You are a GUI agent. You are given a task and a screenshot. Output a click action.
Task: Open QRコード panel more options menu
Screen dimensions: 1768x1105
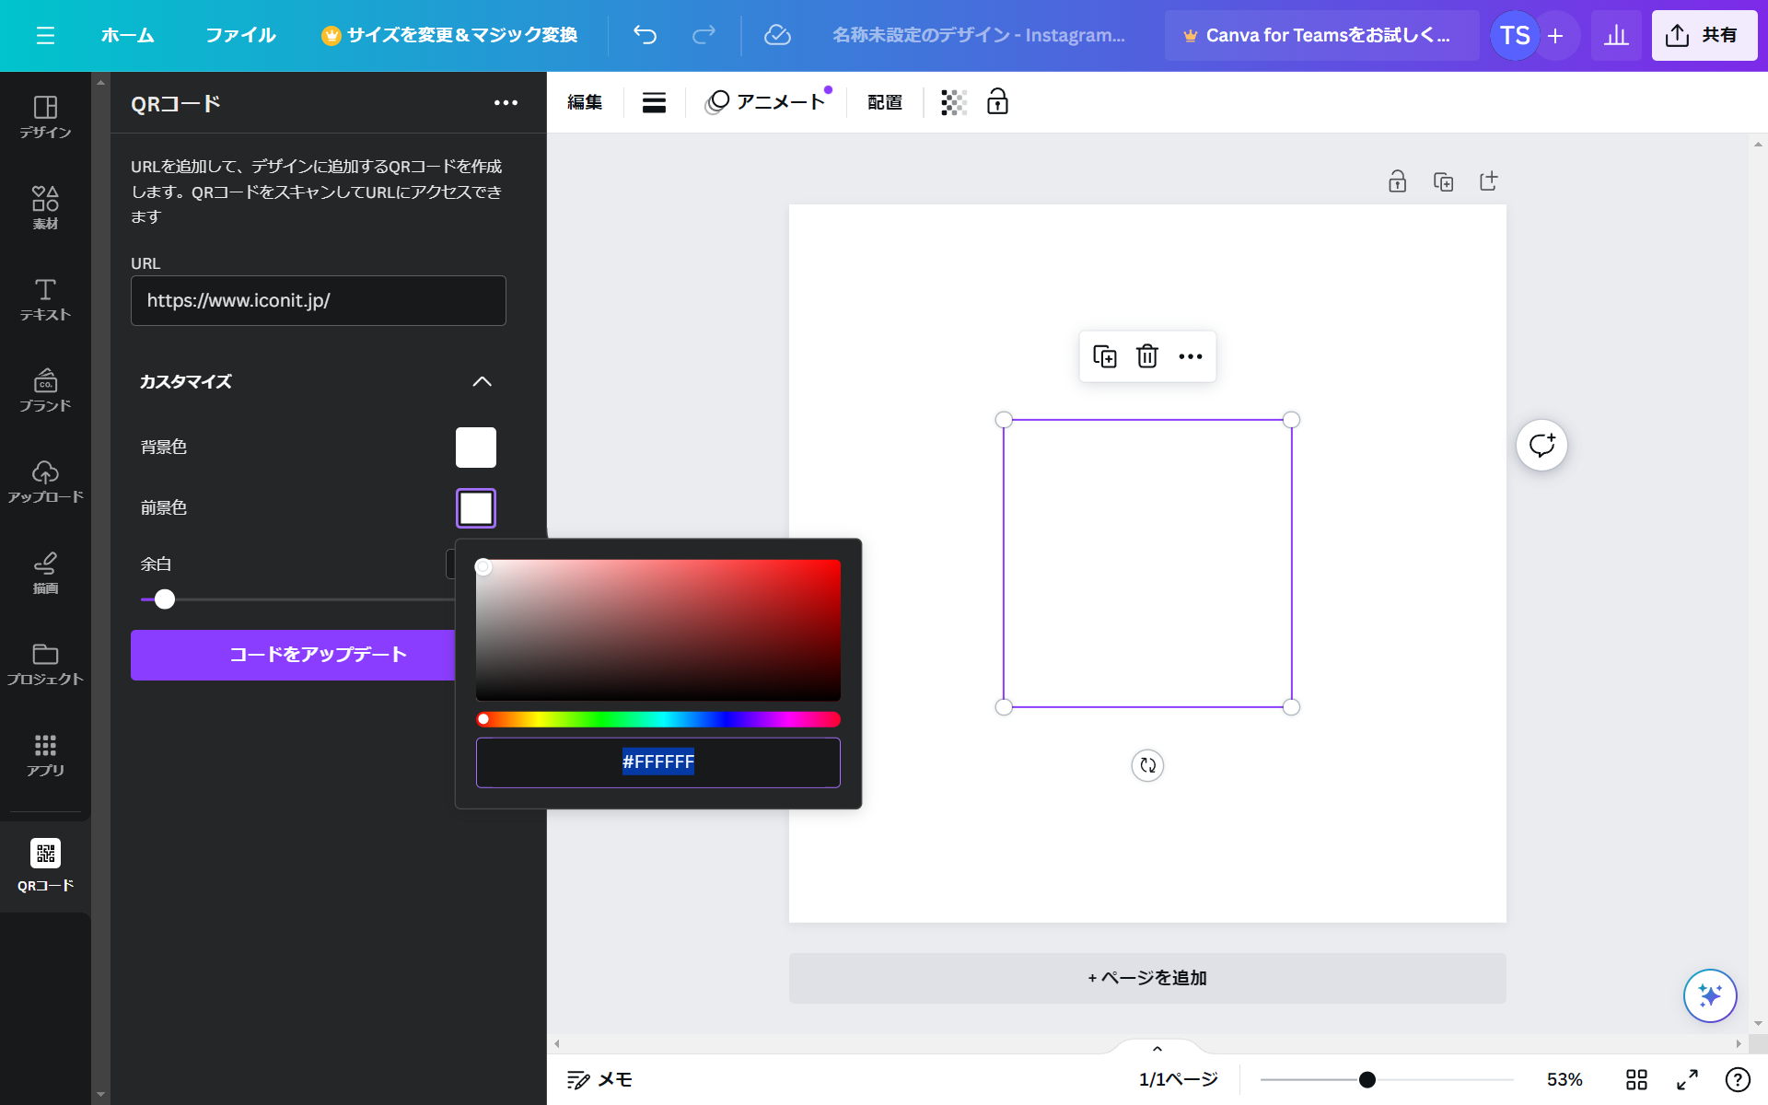click(x=506, y=103)
